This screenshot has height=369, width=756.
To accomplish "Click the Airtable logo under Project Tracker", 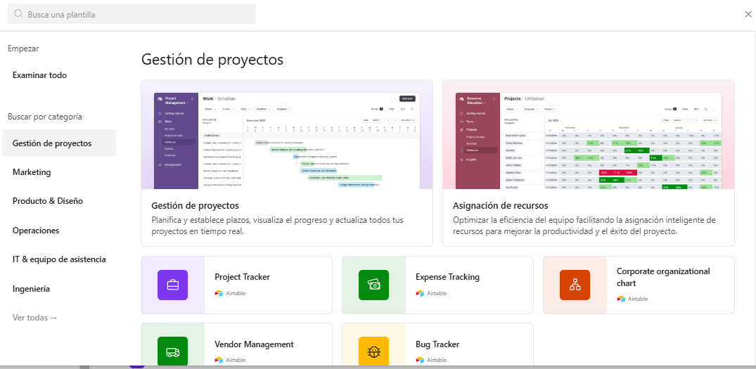I will click(219, 293).
